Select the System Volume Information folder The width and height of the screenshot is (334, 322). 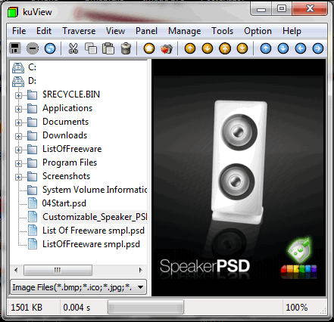click(95, 190)
